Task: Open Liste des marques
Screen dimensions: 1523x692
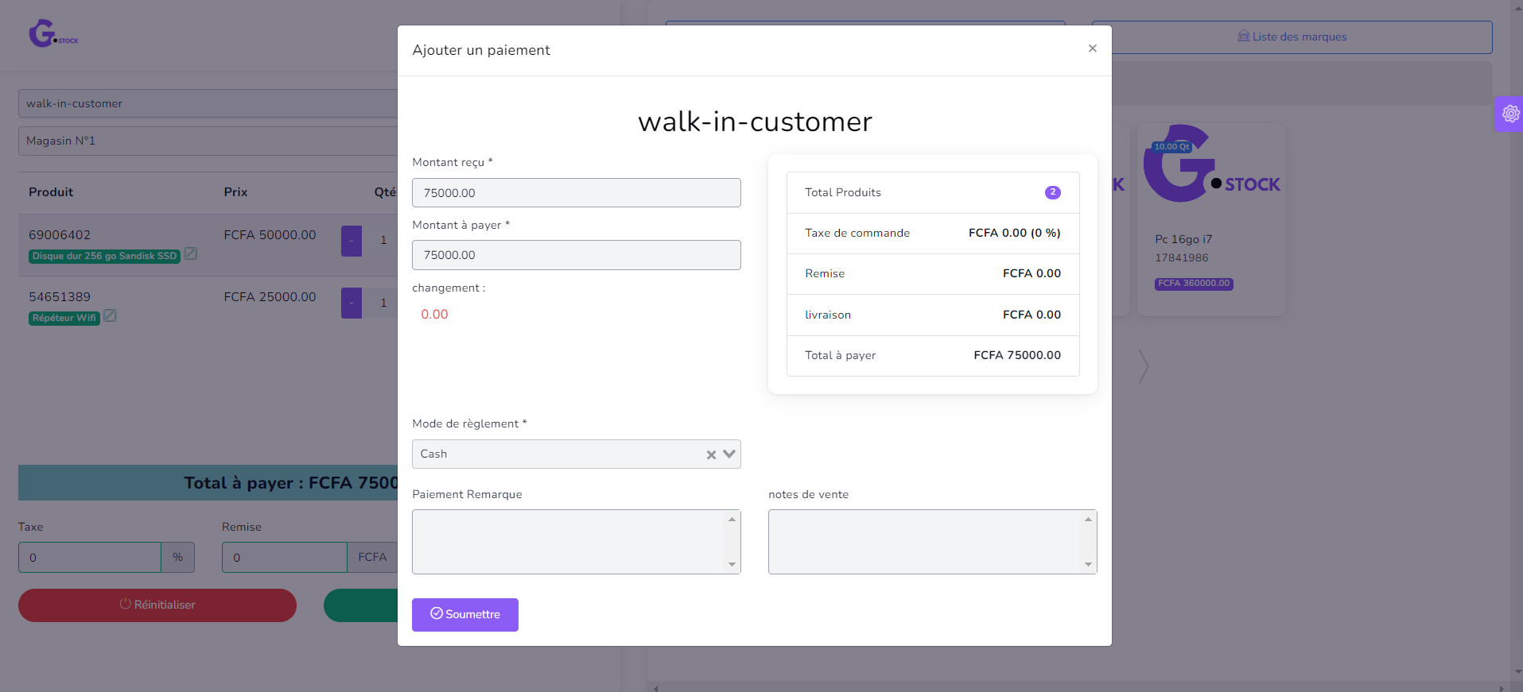Action: click(x=1292, y=37)
